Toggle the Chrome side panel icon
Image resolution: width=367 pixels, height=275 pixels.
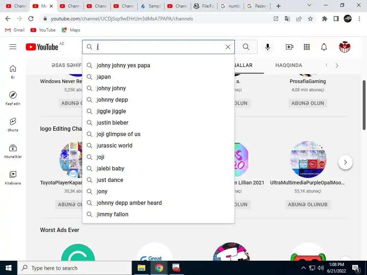336,19
